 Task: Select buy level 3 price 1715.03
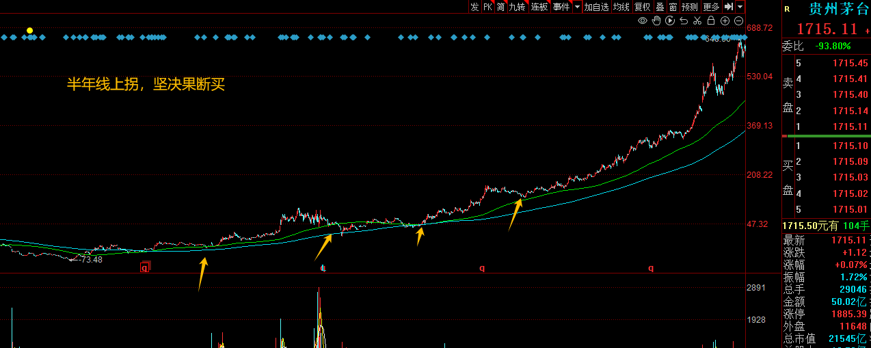(x=850, y=177)
